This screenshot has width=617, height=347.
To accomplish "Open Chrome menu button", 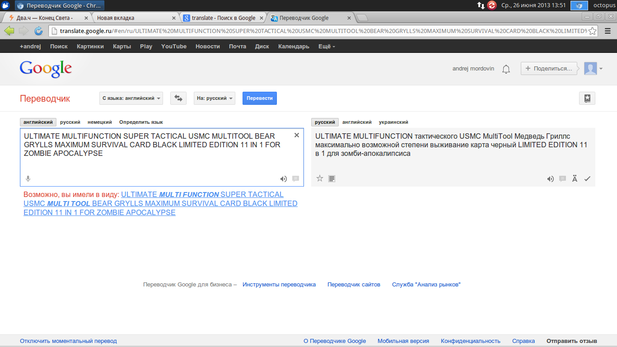I will [x=608, y=31].
